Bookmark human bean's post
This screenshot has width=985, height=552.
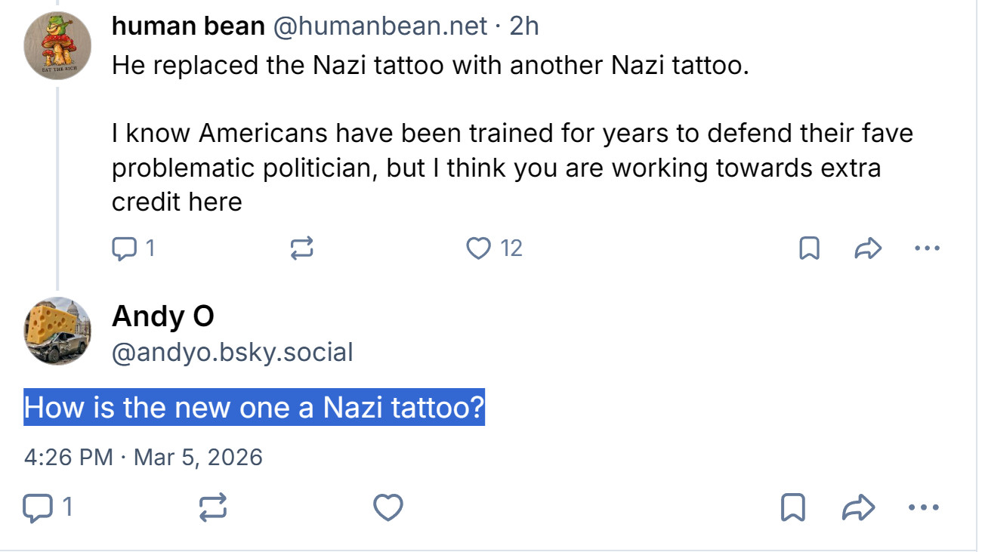click(809, 248)
